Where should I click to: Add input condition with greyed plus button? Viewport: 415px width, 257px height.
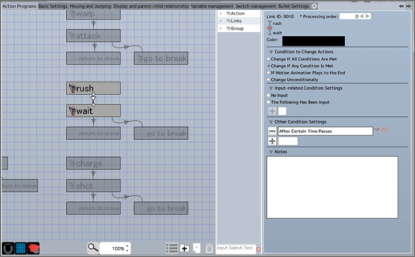click(272, 111)
